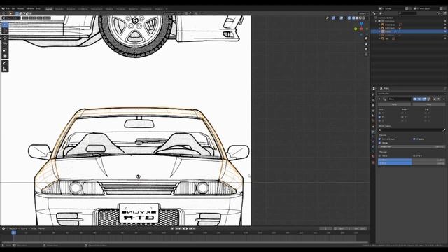The height and width of the screenshot is (252, 448).
Task: Open the Render menu
Action: [21, 8]
